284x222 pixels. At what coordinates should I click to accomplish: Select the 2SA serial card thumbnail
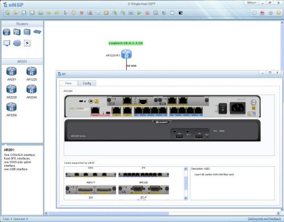91,190
